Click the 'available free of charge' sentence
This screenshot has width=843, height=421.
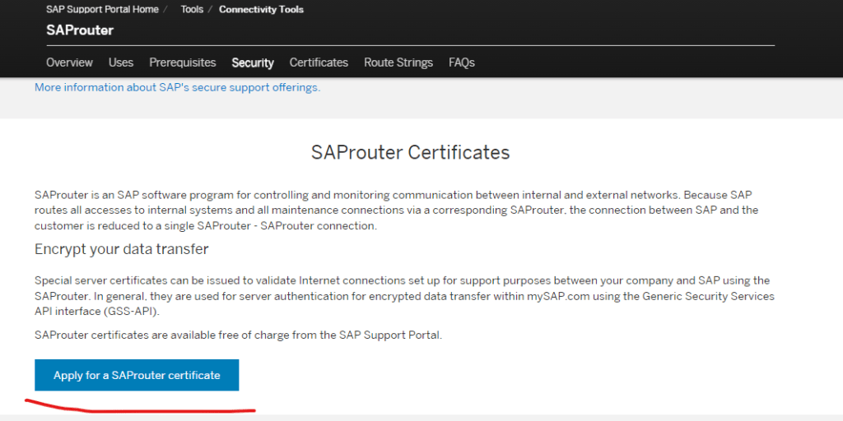pos(239,335)
